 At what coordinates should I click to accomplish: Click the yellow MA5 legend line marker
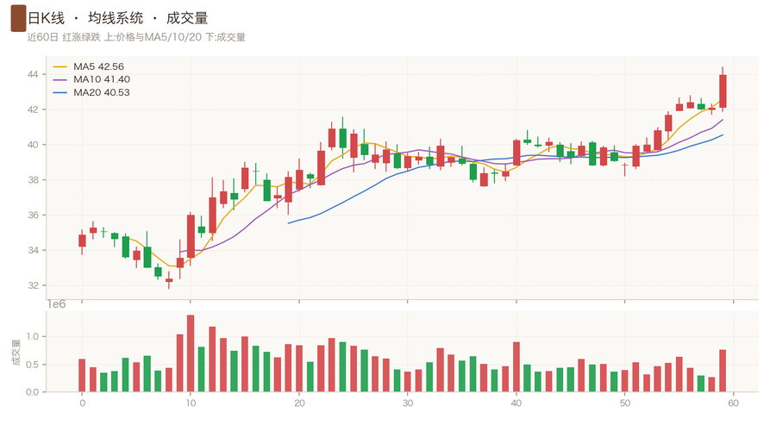coord(59,66)
